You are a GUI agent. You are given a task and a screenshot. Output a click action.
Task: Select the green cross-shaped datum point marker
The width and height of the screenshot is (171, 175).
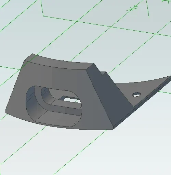point(132,9)
